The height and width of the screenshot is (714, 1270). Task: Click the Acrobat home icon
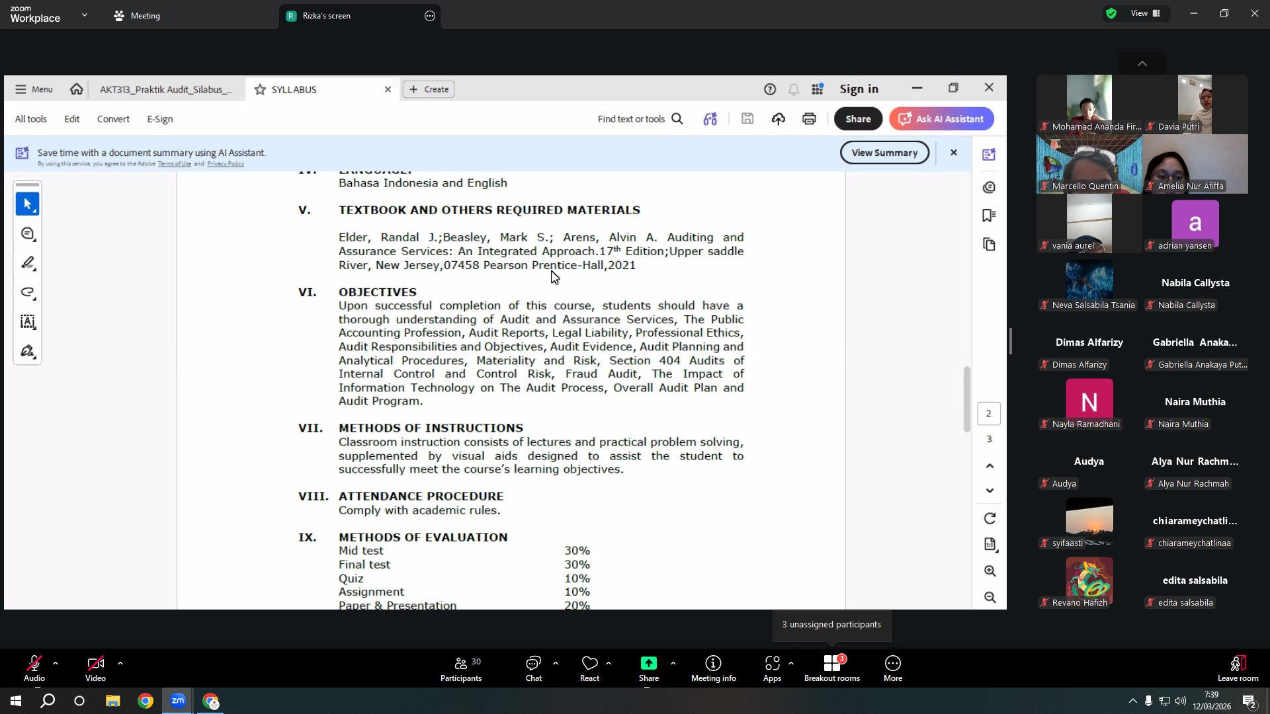pyautogui.click(x=77, y=89)
